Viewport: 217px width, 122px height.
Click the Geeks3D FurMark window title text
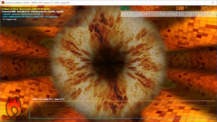pos(37,3)
